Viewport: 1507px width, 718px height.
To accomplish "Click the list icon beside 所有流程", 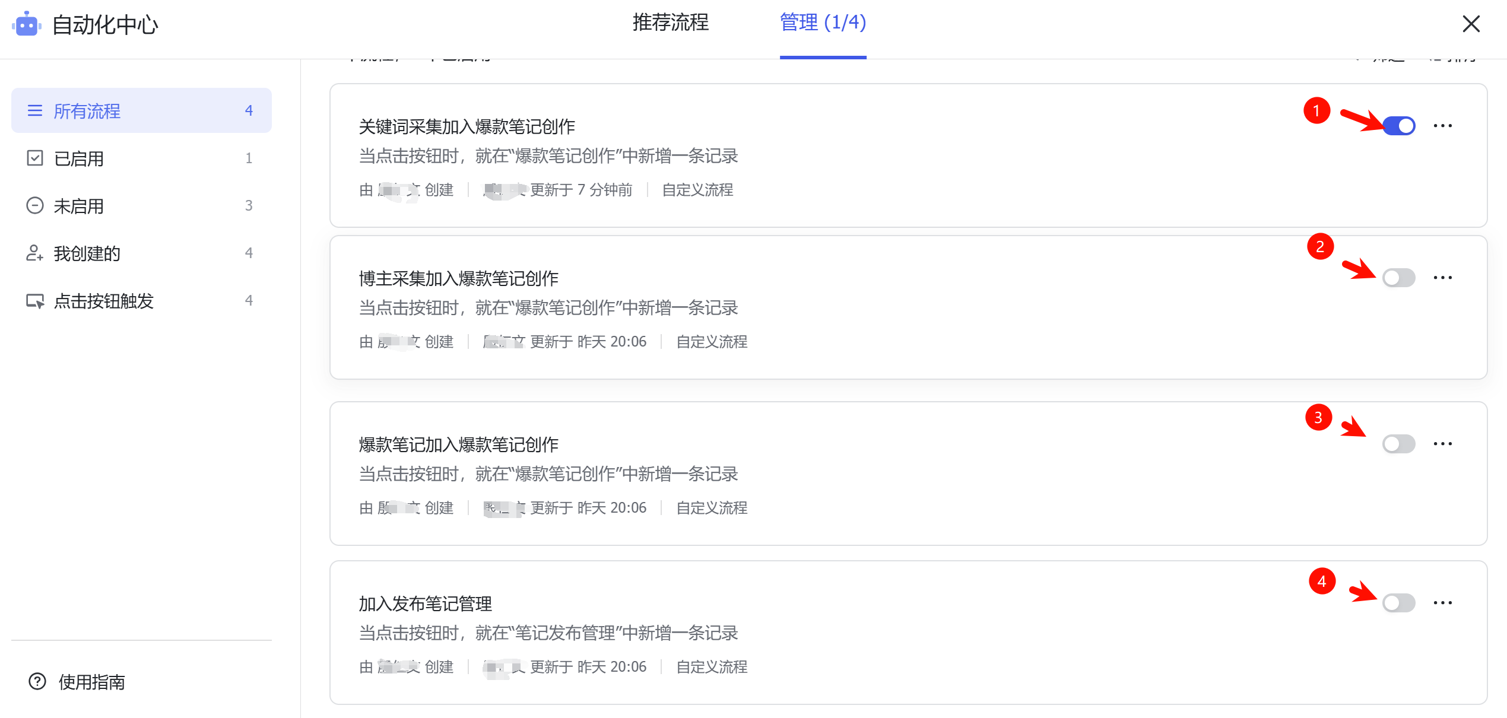I will [x=35, y=110].
